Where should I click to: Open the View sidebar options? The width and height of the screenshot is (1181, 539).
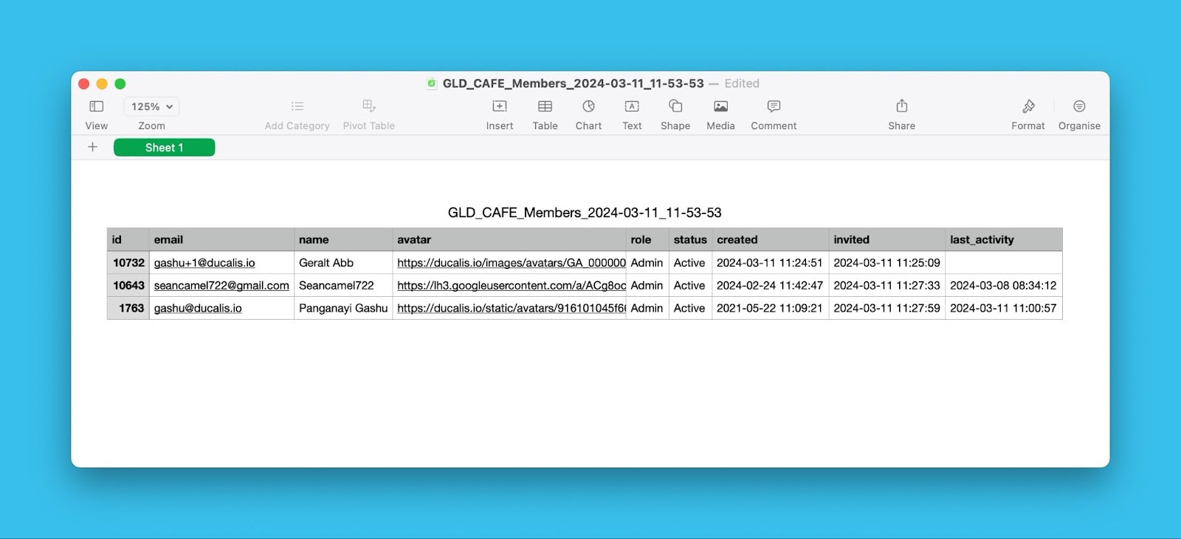click(x=97, y=106)
